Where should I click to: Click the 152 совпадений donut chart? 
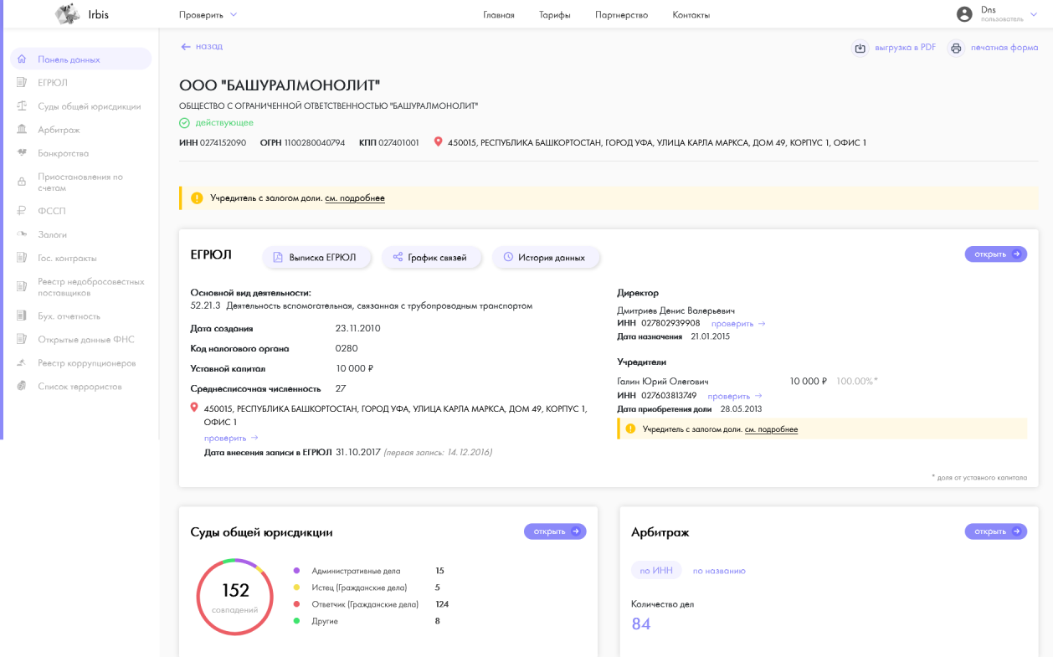click(235, 598)
